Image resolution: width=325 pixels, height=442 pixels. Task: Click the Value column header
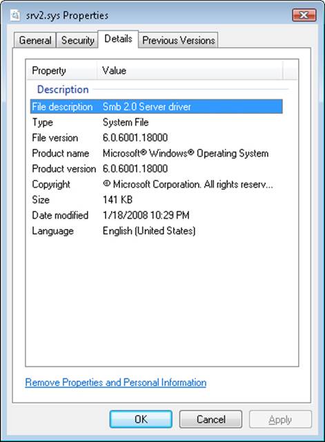click(x=190, y=70)
